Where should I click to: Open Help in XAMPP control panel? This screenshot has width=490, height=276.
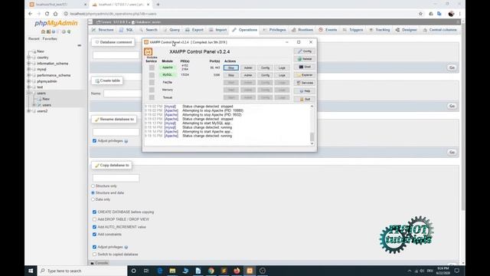[x=305, y=91]
